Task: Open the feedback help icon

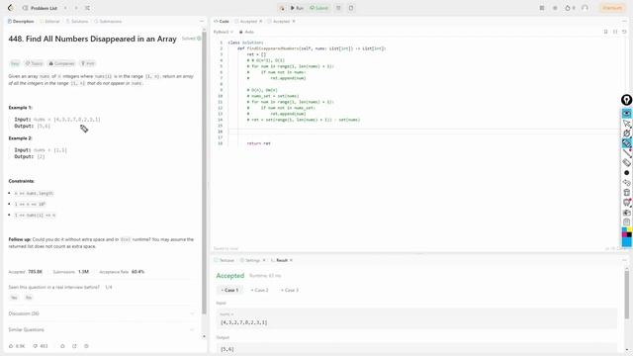Action: [x=86, y=346]
